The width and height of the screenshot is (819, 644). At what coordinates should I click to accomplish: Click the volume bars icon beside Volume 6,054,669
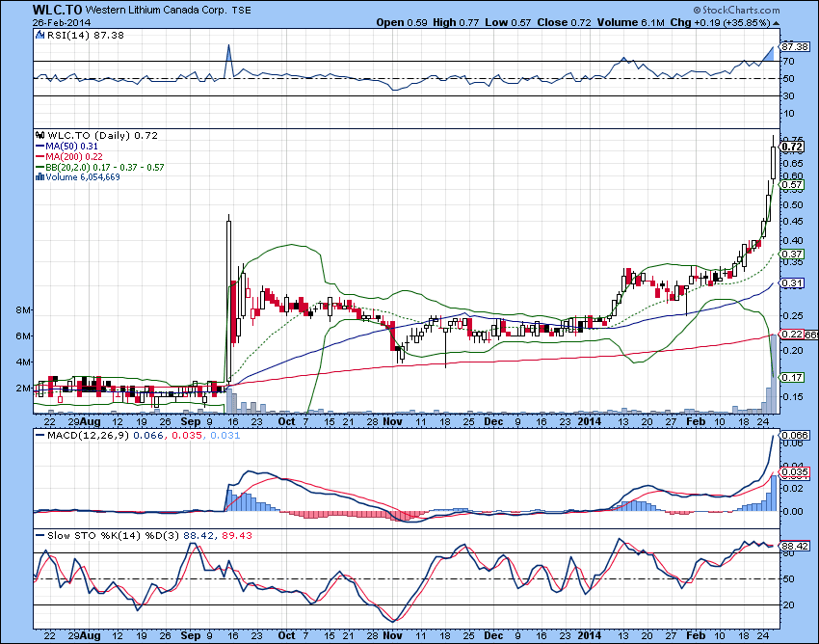[x=40, y=177]
